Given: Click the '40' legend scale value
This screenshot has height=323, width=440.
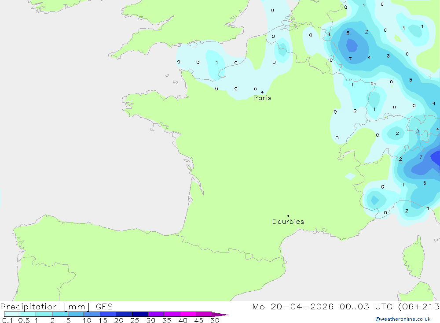Looking at the screenshot, I should click(183, 320).
